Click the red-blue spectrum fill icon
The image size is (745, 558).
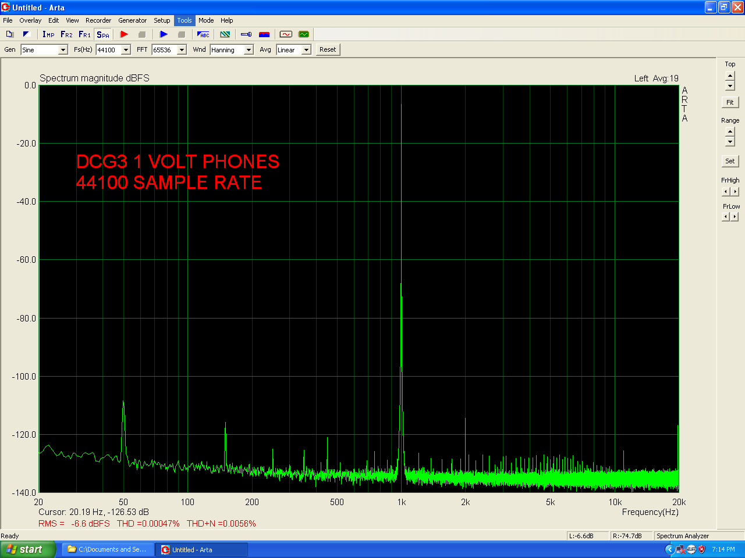264,34
